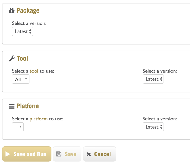Click the stepper arrows on Package version select
This screenshot has width=190, height=165.
(30, 31)
